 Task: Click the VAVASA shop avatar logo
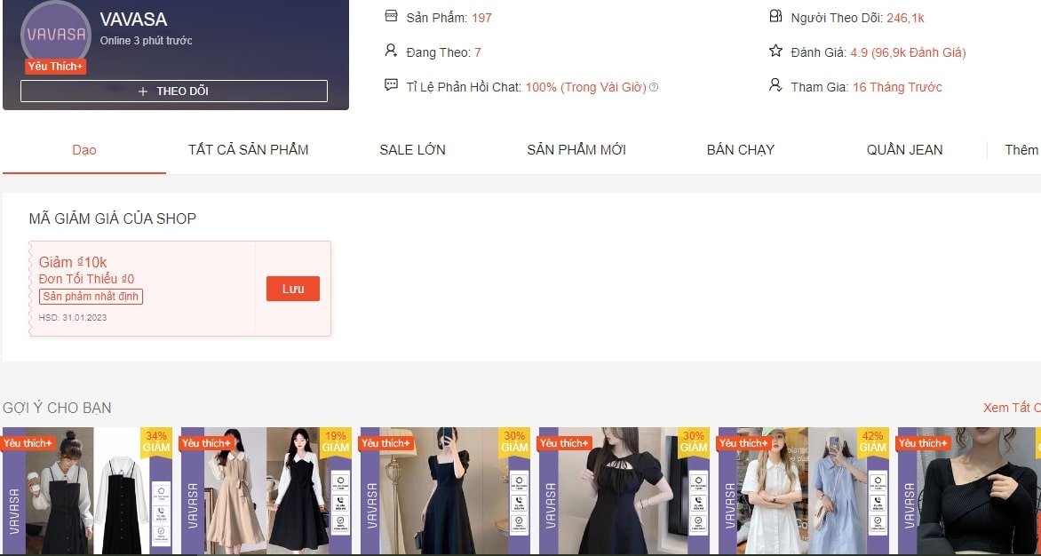pyautogui.click(x=56, y=36)
